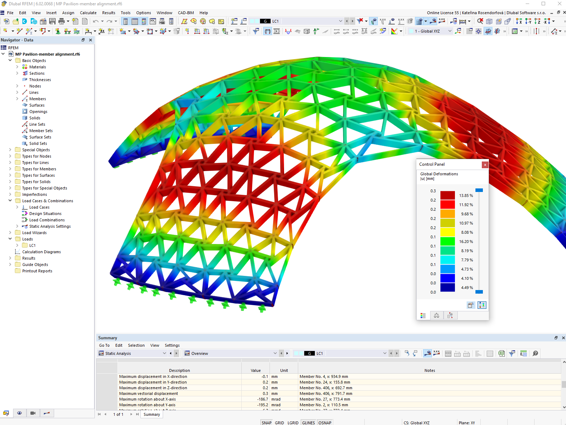Viewport: 566px width, 425px height.
Task: Enable GRID snapping in status bar
Action: click(x=279, y=422)
